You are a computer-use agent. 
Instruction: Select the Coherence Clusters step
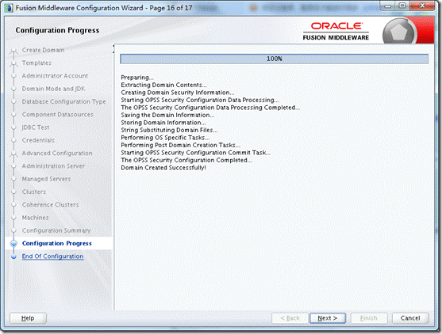coord(51,205)
